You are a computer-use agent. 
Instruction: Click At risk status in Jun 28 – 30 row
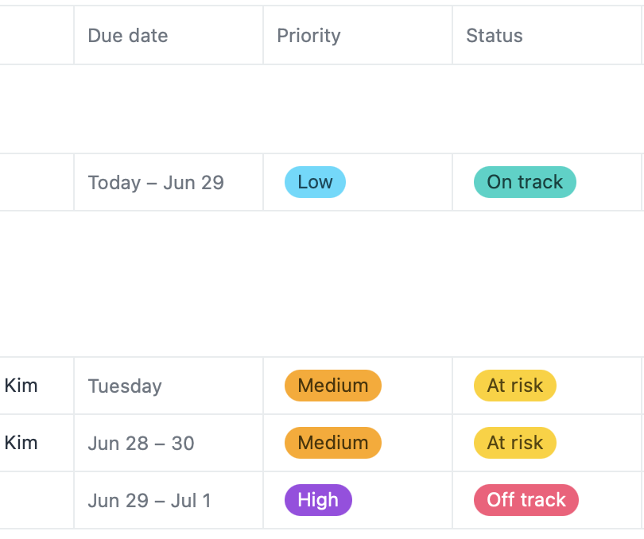pos(514,443)
